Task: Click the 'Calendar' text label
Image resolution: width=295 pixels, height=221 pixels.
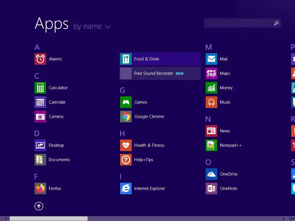Action: (57, 102)
